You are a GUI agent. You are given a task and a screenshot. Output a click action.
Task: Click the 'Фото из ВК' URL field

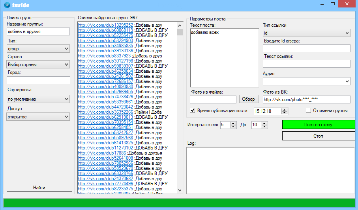click(x=307, y=99)
